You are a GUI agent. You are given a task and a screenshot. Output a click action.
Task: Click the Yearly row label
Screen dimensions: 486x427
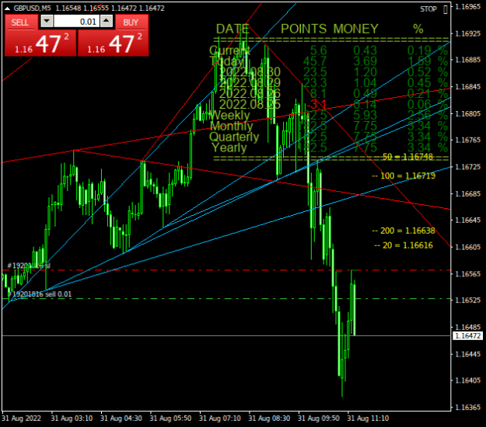tap(229, 148)
